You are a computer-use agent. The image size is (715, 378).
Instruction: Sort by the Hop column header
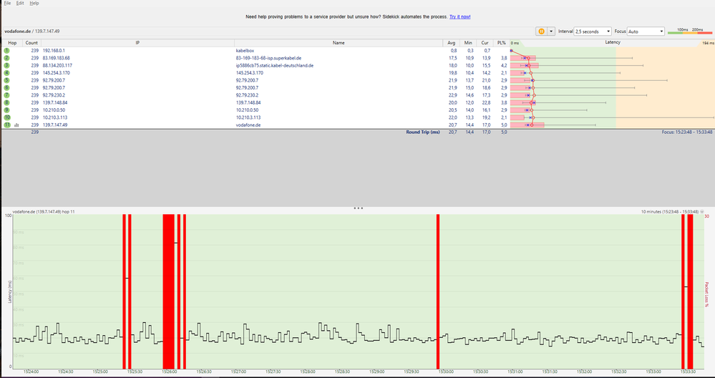[x=12, y=43]
